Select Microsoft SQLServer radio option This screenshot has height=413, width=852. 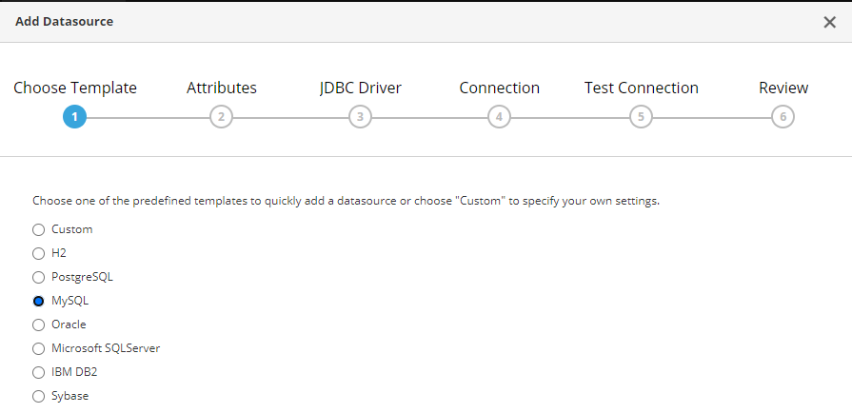coord(39,348)
